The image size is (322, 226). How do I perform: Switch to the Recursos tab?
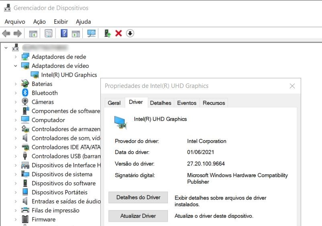[x=214, y=103]
